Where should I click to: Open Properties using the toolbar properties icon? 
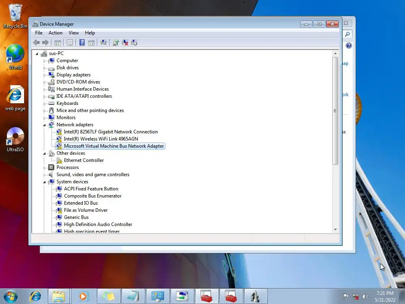tap(70, 43)
